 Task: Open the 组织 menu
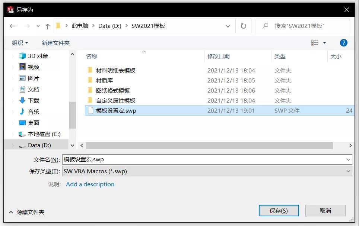(x=20, y=43)
